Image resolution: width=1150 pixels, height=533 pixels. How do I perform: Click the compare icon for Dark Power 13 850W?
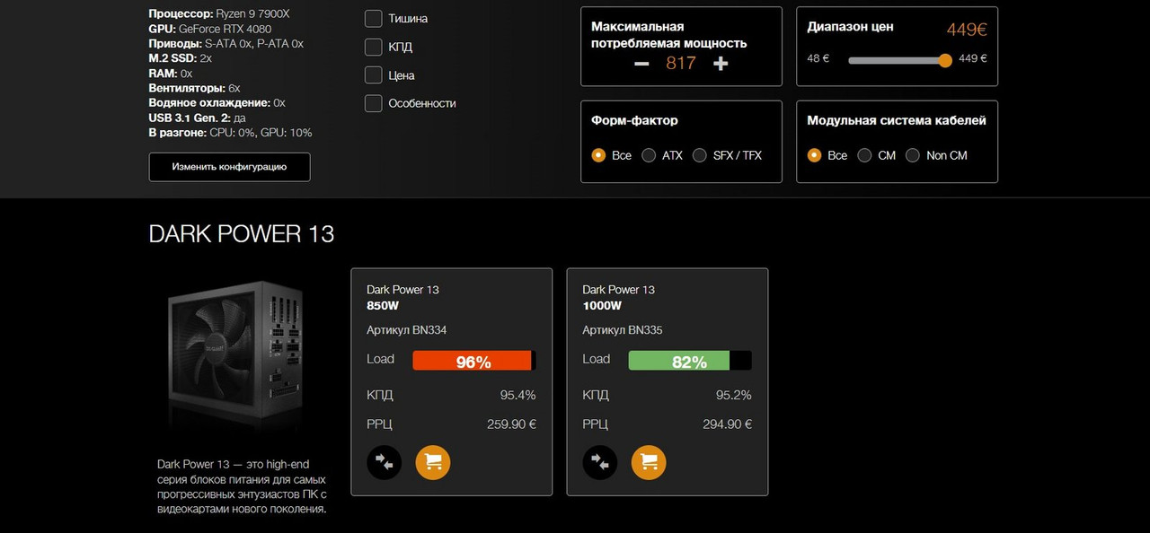coord(385,462)
